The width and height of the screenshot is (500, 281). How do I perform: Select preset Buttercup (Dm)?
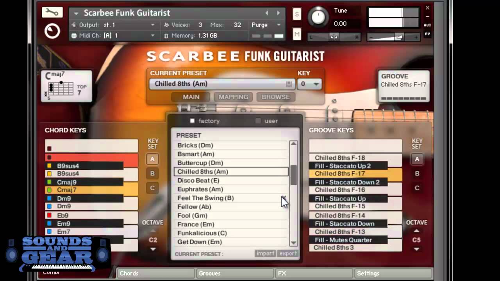click(x=231, y=163)
